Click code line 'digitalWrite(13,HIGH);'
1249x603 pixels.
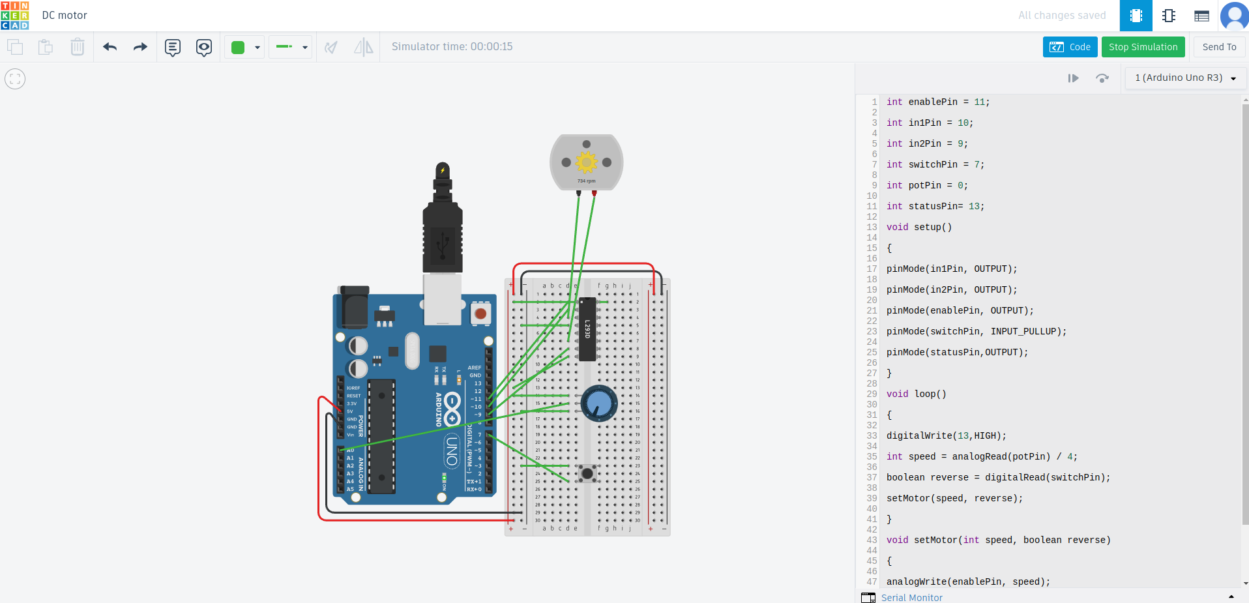point(947,435)
